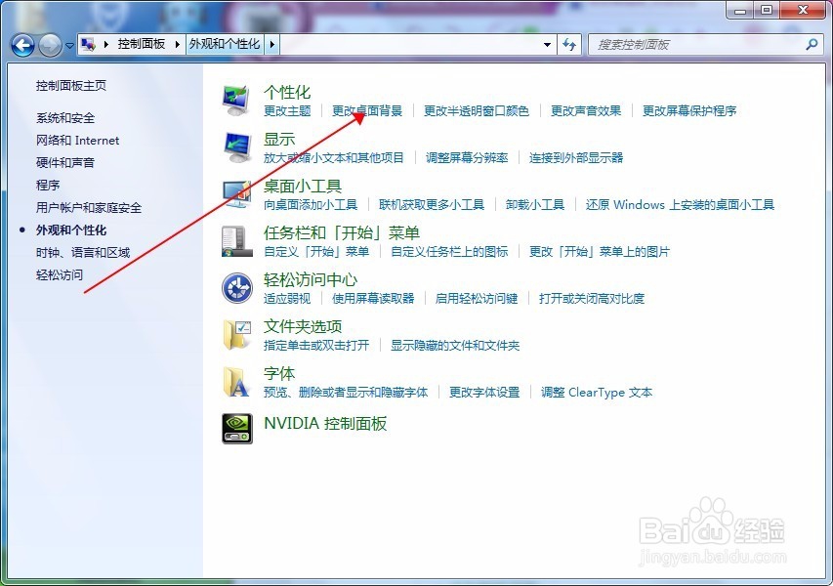The height and width of the screenshot is (586, 833).
Task: Click the Forward navigation arrow button
Action: coord(50,45)
